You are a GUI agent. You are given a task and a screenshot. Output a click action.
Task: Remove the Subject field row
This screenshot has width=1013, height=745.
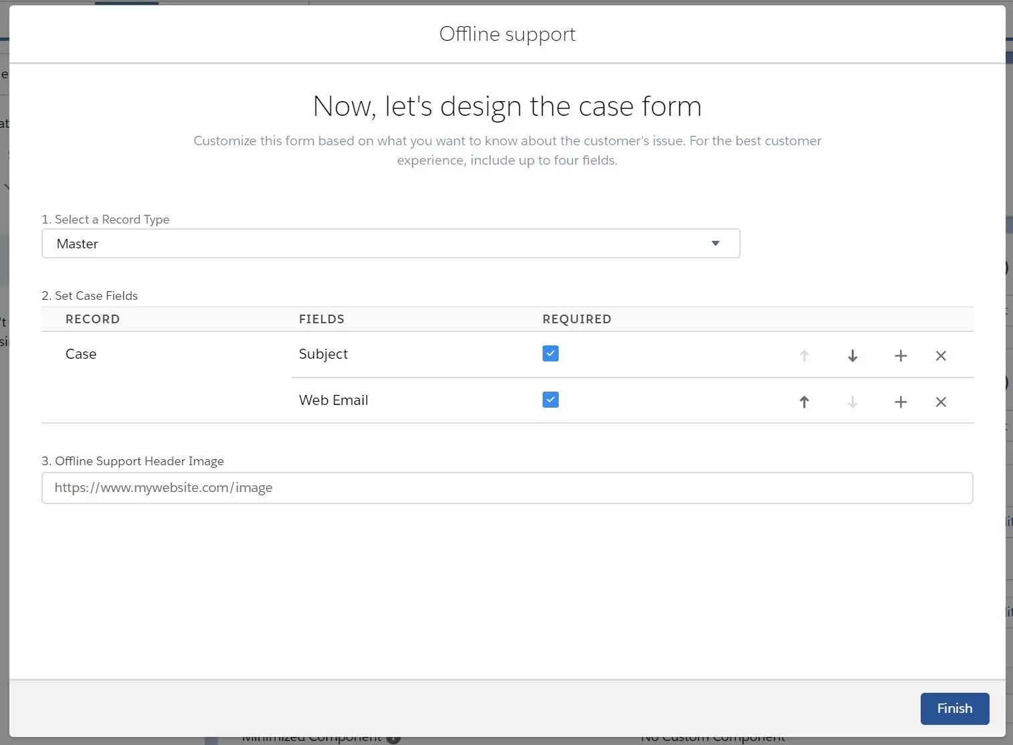click(x=941, y=355)
